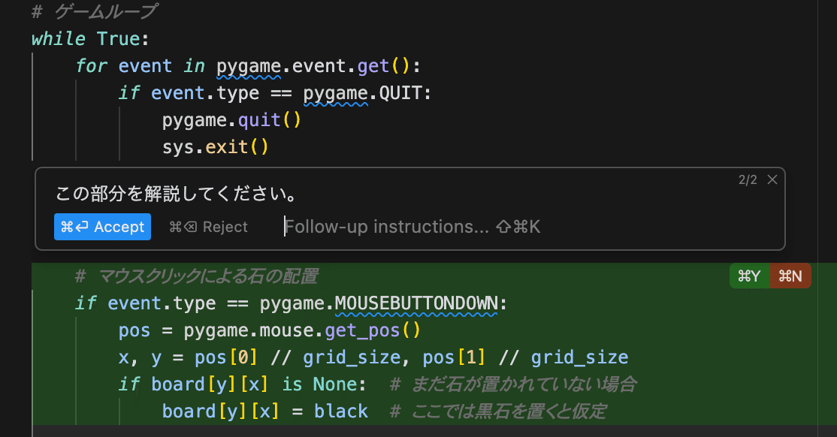Click the Reject button
837x437 pixels.
[208, 227]
